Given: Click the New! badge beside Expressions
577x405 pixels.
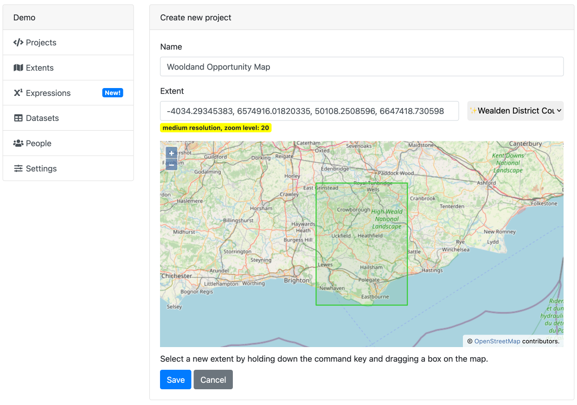Looking at the screenshot, I should [x=112, y=93].
